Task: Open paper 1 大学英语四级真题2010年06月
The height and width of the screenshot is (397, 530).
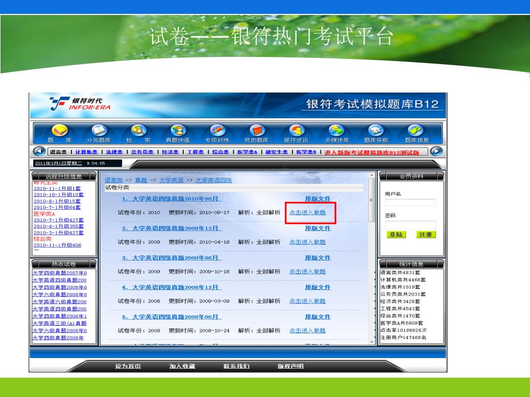Action: (x=172, y=199)
